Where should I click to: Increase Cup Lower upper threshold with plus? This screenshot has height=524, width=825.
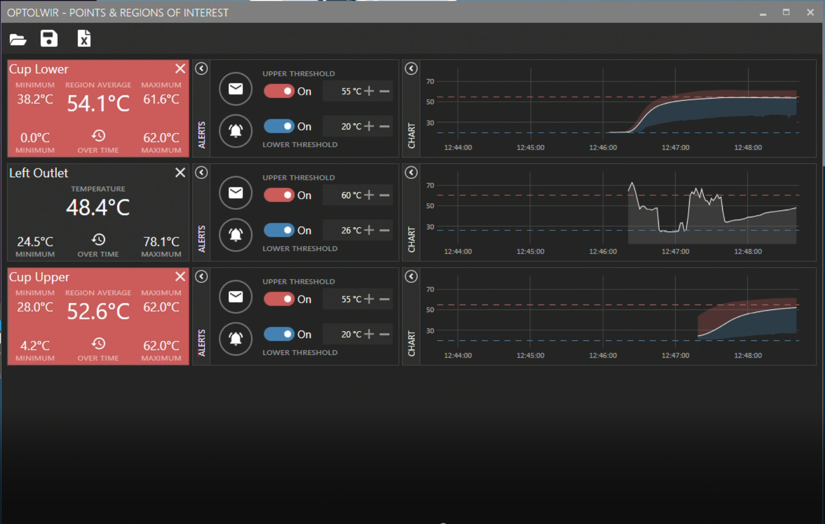click(x=369, y=91)
